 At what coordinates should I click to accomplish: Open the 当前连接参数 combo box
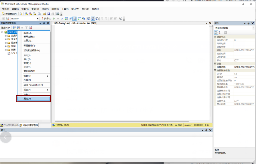(x=234, y=28)
